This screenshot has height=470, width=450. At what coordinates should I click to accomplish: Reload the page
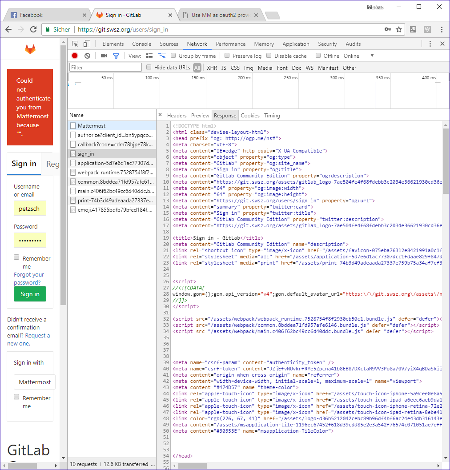click(x=33, y=29)
